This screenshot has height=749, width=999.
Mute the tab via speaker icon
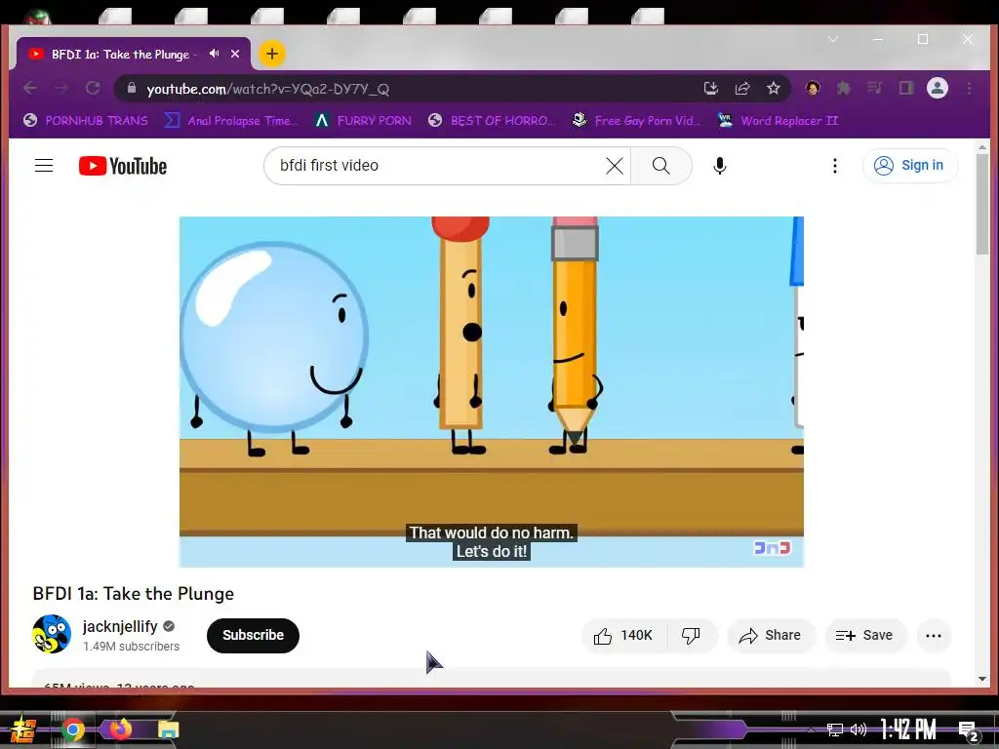coord(214,54)
